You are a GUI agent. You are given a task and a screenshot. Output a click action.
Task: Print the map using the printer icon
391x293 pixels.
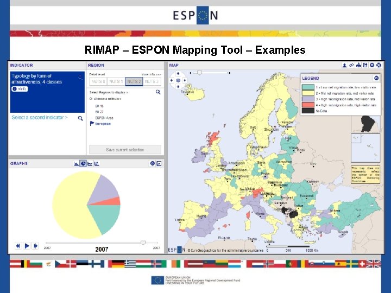pos(358,65)
